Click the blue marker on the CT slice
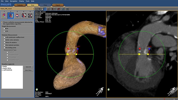The image size is (178, 100). point(149,49)
